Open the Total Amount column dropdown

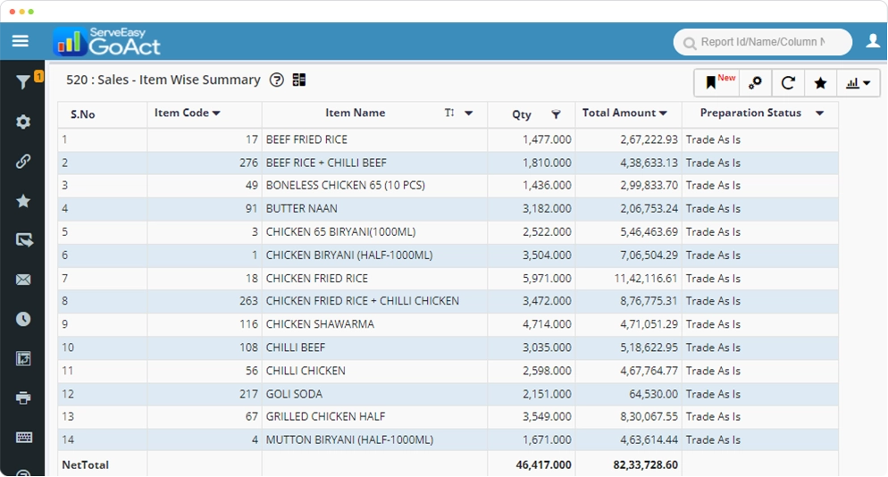[663, 113]
